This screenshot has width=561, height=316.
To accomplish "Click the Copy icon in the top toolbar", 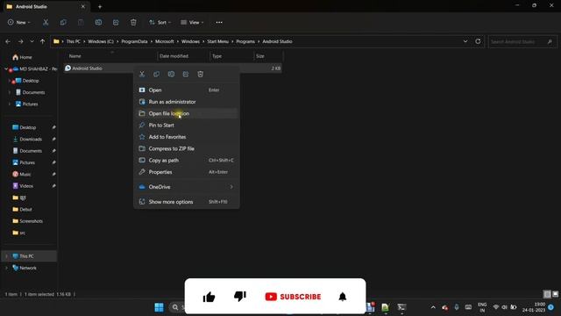I will click(x=63, y=22).
